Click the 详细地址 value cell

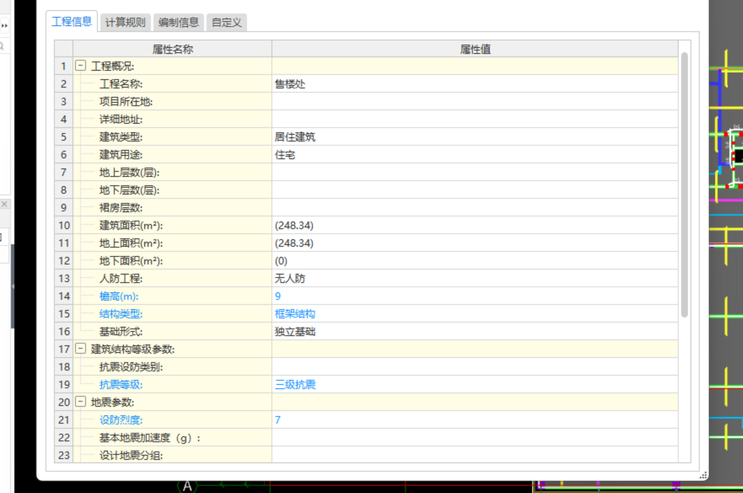(475, 120)
